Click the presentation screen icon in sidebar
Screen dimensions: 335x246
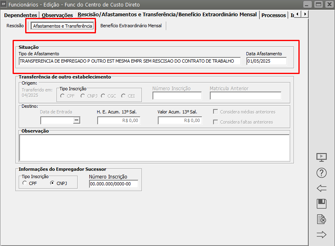[x=321, y=157]
